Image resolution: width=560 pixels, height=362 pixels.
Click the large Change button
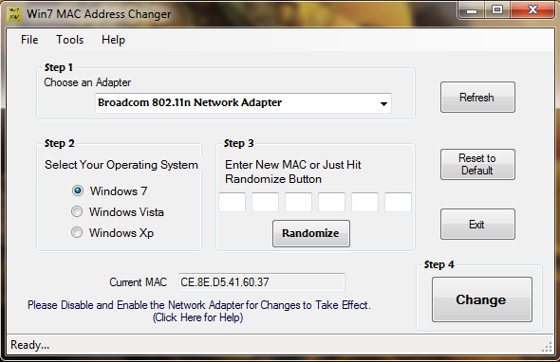482,299
